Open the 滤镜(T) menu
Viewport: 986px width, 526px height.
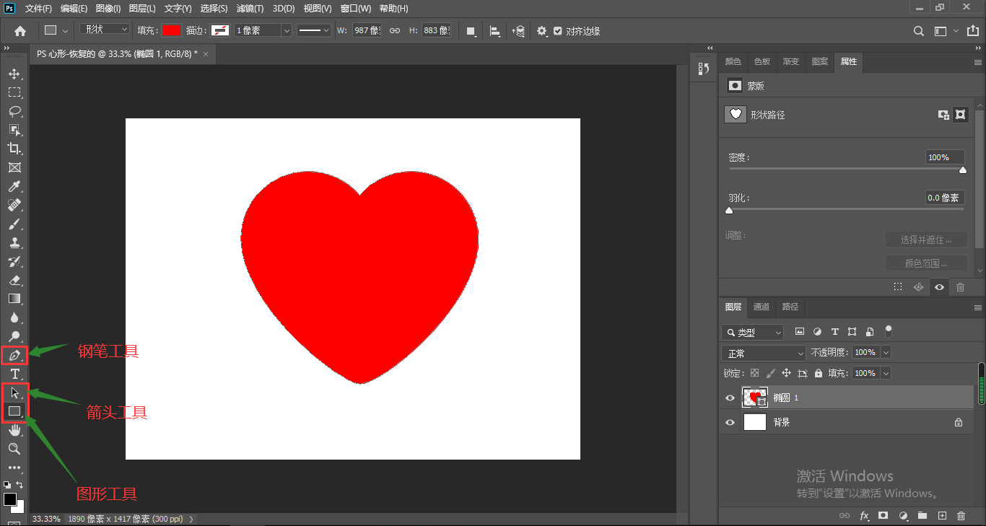pyautogui.click(x=250, y=9)
